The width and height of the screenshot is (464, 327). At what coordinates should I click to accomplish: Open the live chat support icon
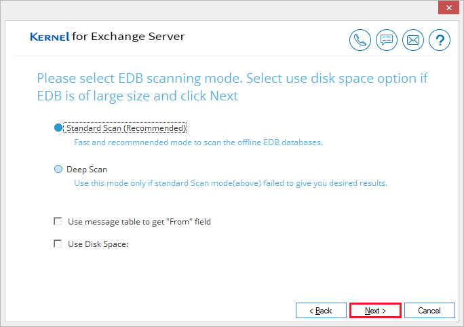pos(387,40)
